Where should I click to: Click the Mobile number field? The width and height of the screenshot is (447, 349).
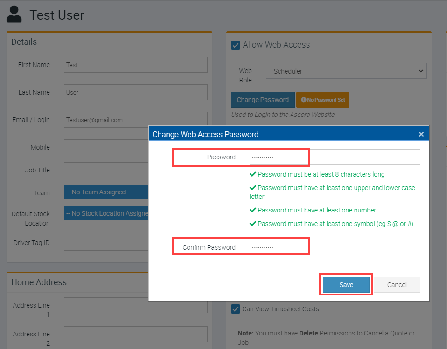(x=105, y=147)
